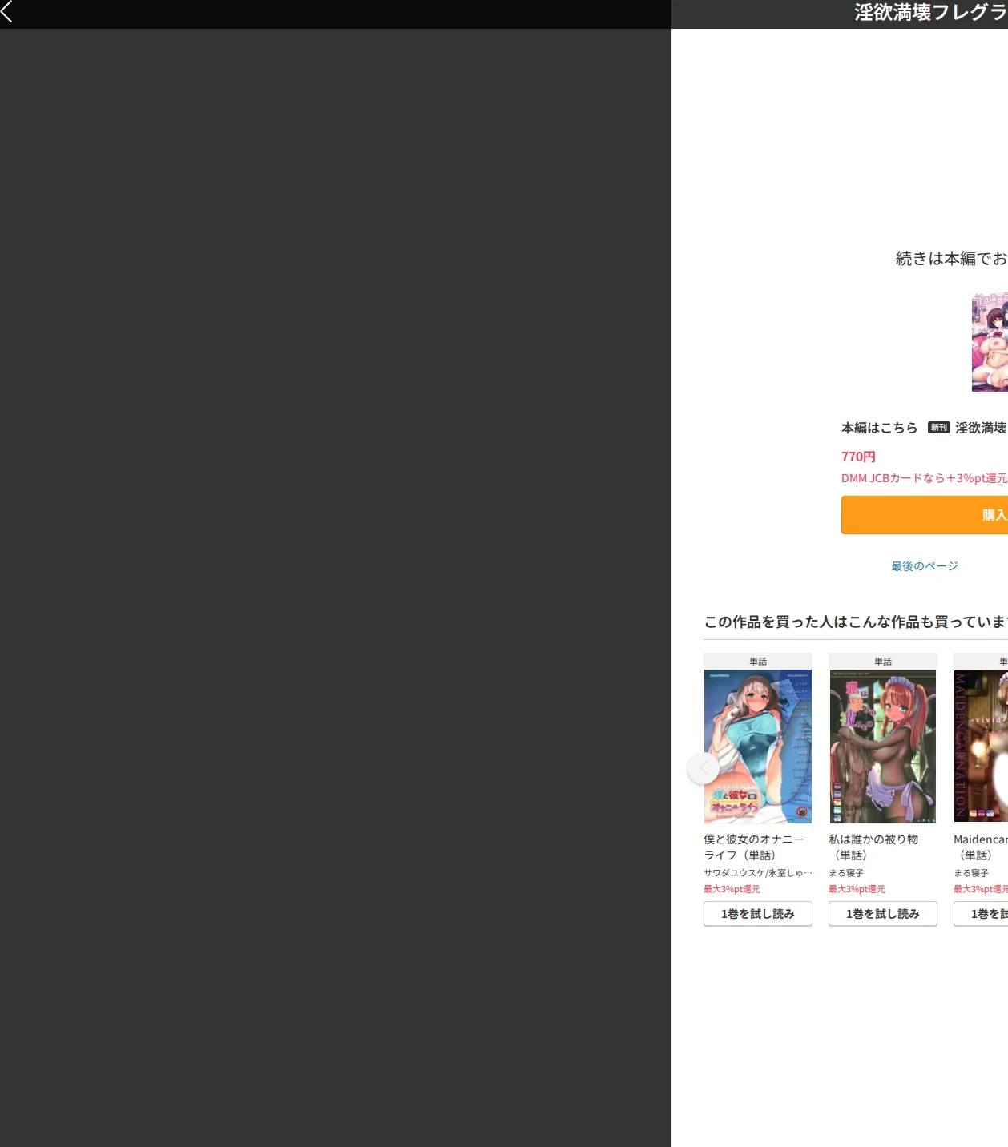Screen dimensions: 1008x1147
Task: Click the carousel previous arrow
Action: [x=704, y=768]
